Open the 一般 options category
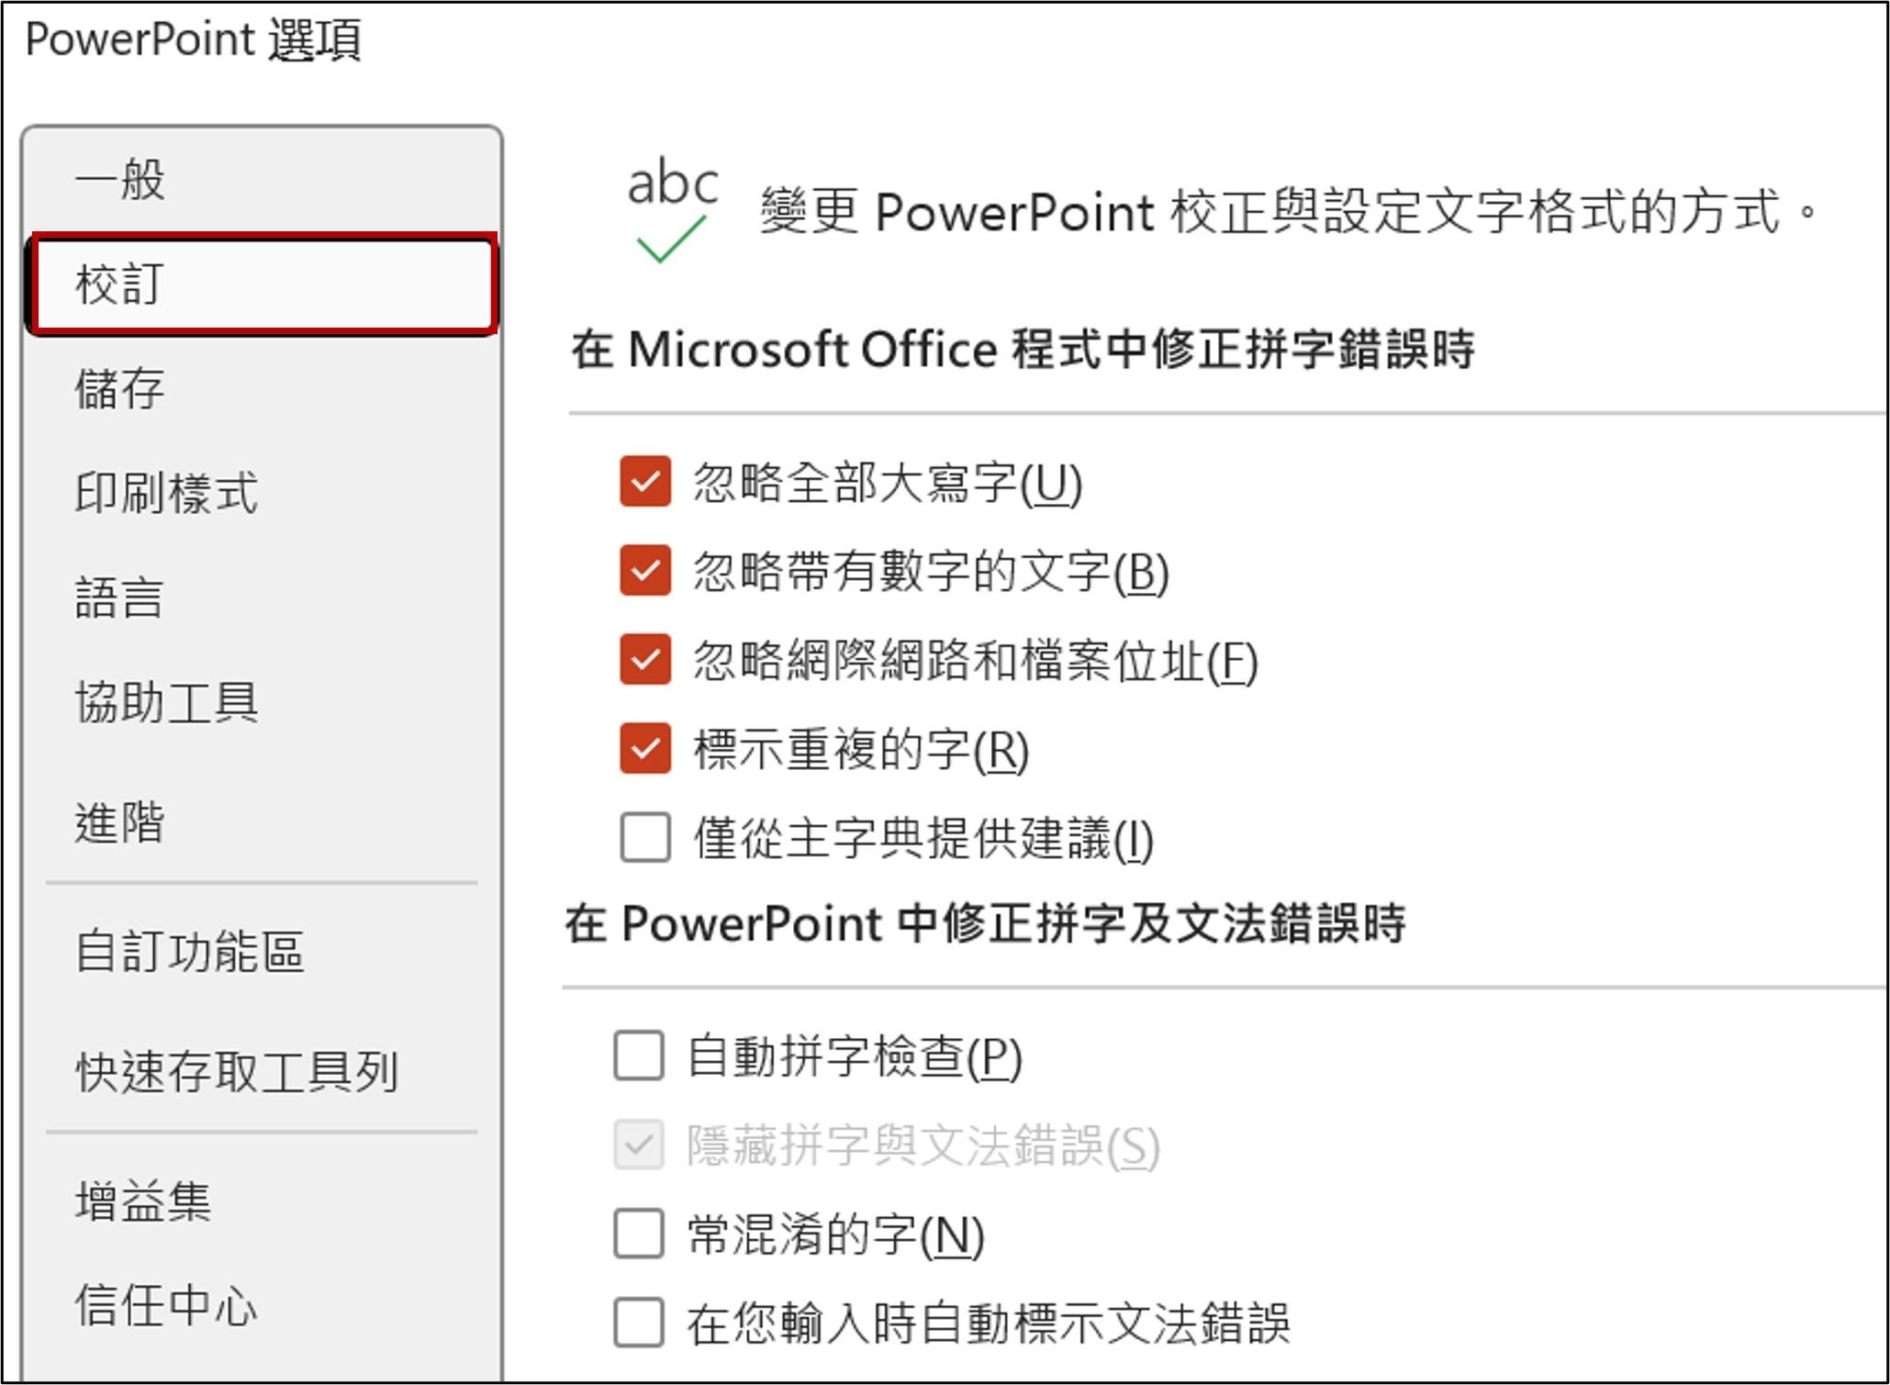This screenshot has width=1890, height=1385. (120, 179)
